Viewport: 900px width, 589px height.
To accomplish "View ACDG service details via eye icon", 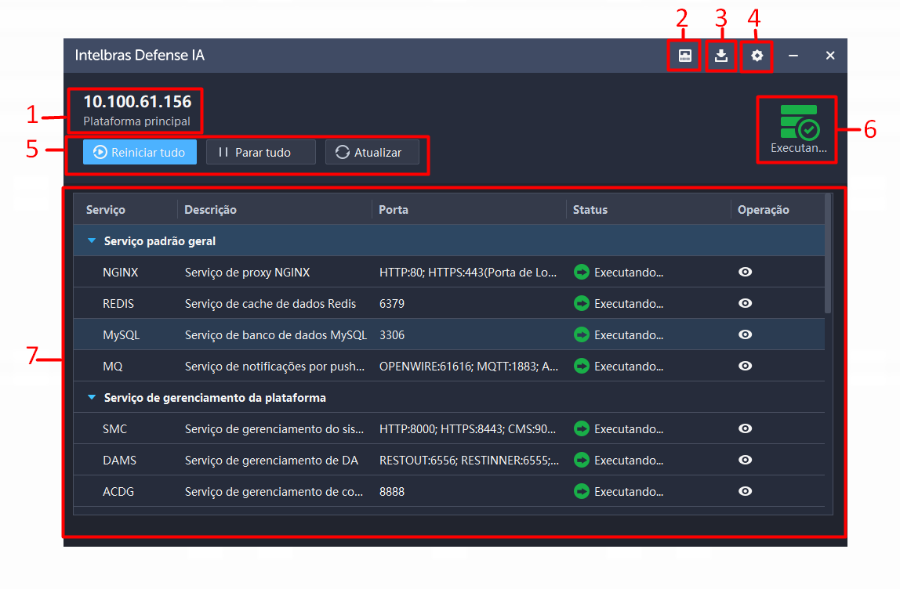I will pyautogui.click(x=745, y=491).
